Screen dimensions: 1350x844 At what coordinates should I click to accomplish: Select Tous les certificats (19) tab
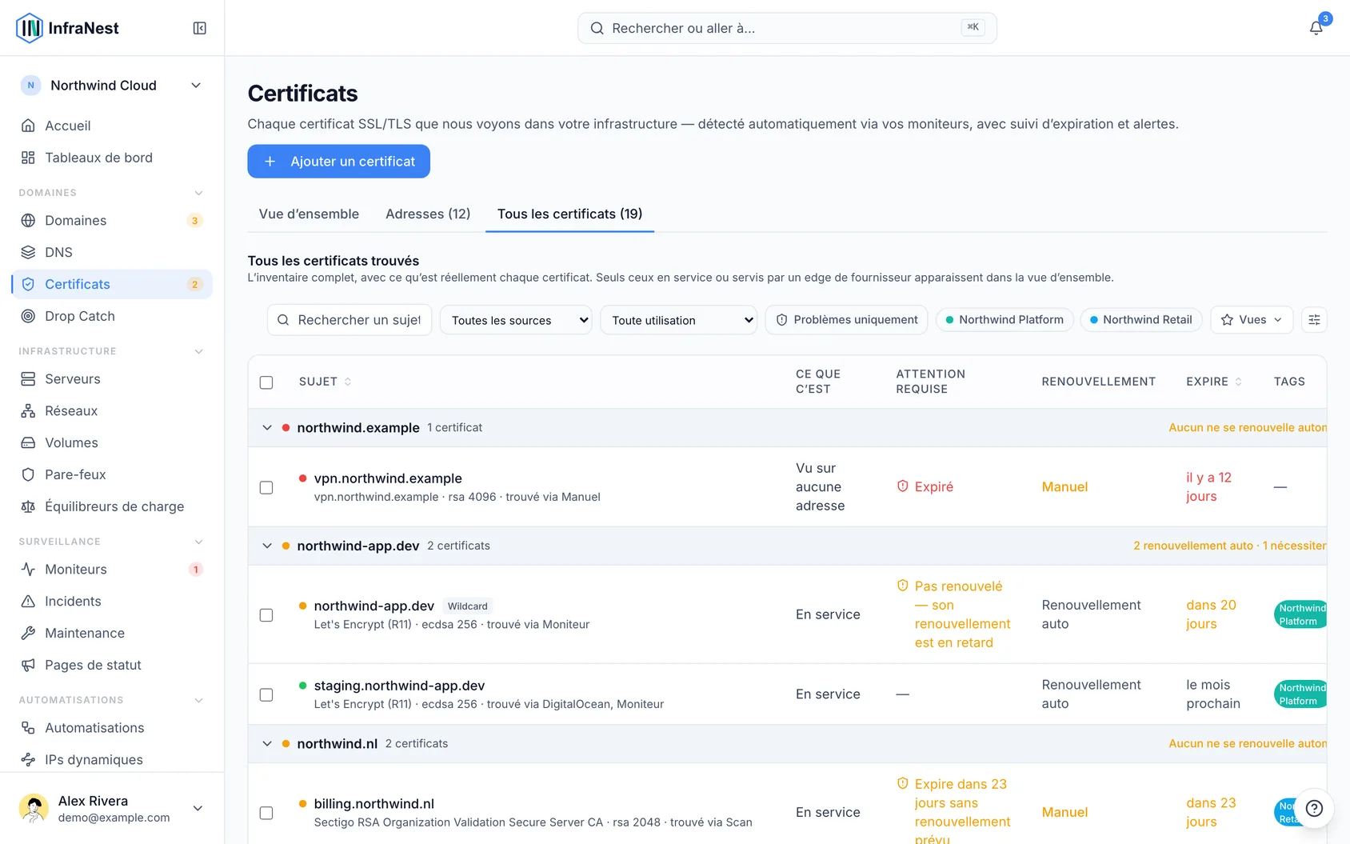coord(569,214)
